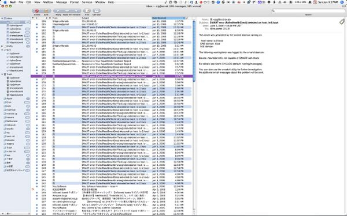Open the Edit menu

[x=28, y=2]
